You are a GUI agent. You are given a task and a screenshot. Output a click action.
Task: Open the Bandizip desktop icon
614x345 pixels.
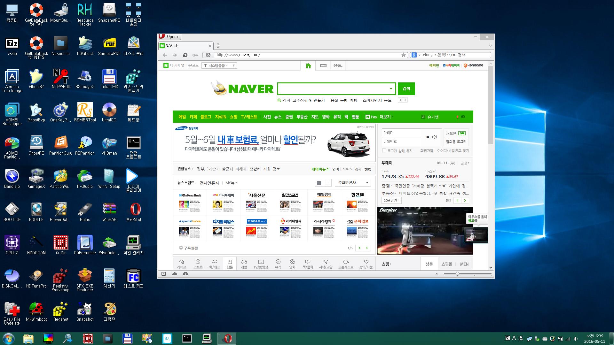point(12,179)
